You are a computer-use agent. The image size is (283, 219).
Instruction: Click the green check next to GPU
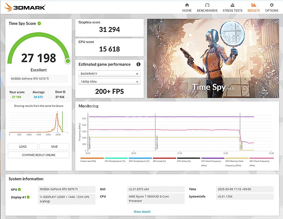[x=19, y=189]
